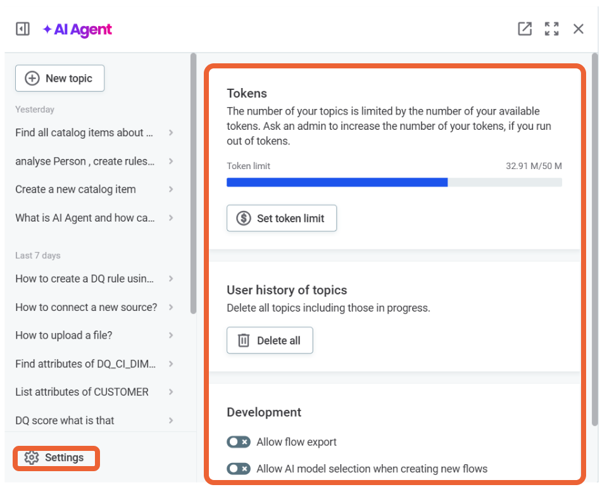Toggle the flow export switch off

[x=239, y=442]
